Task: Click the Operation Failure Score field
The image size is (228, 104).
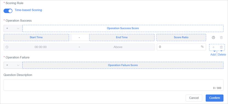Action: tap(123, 65)
